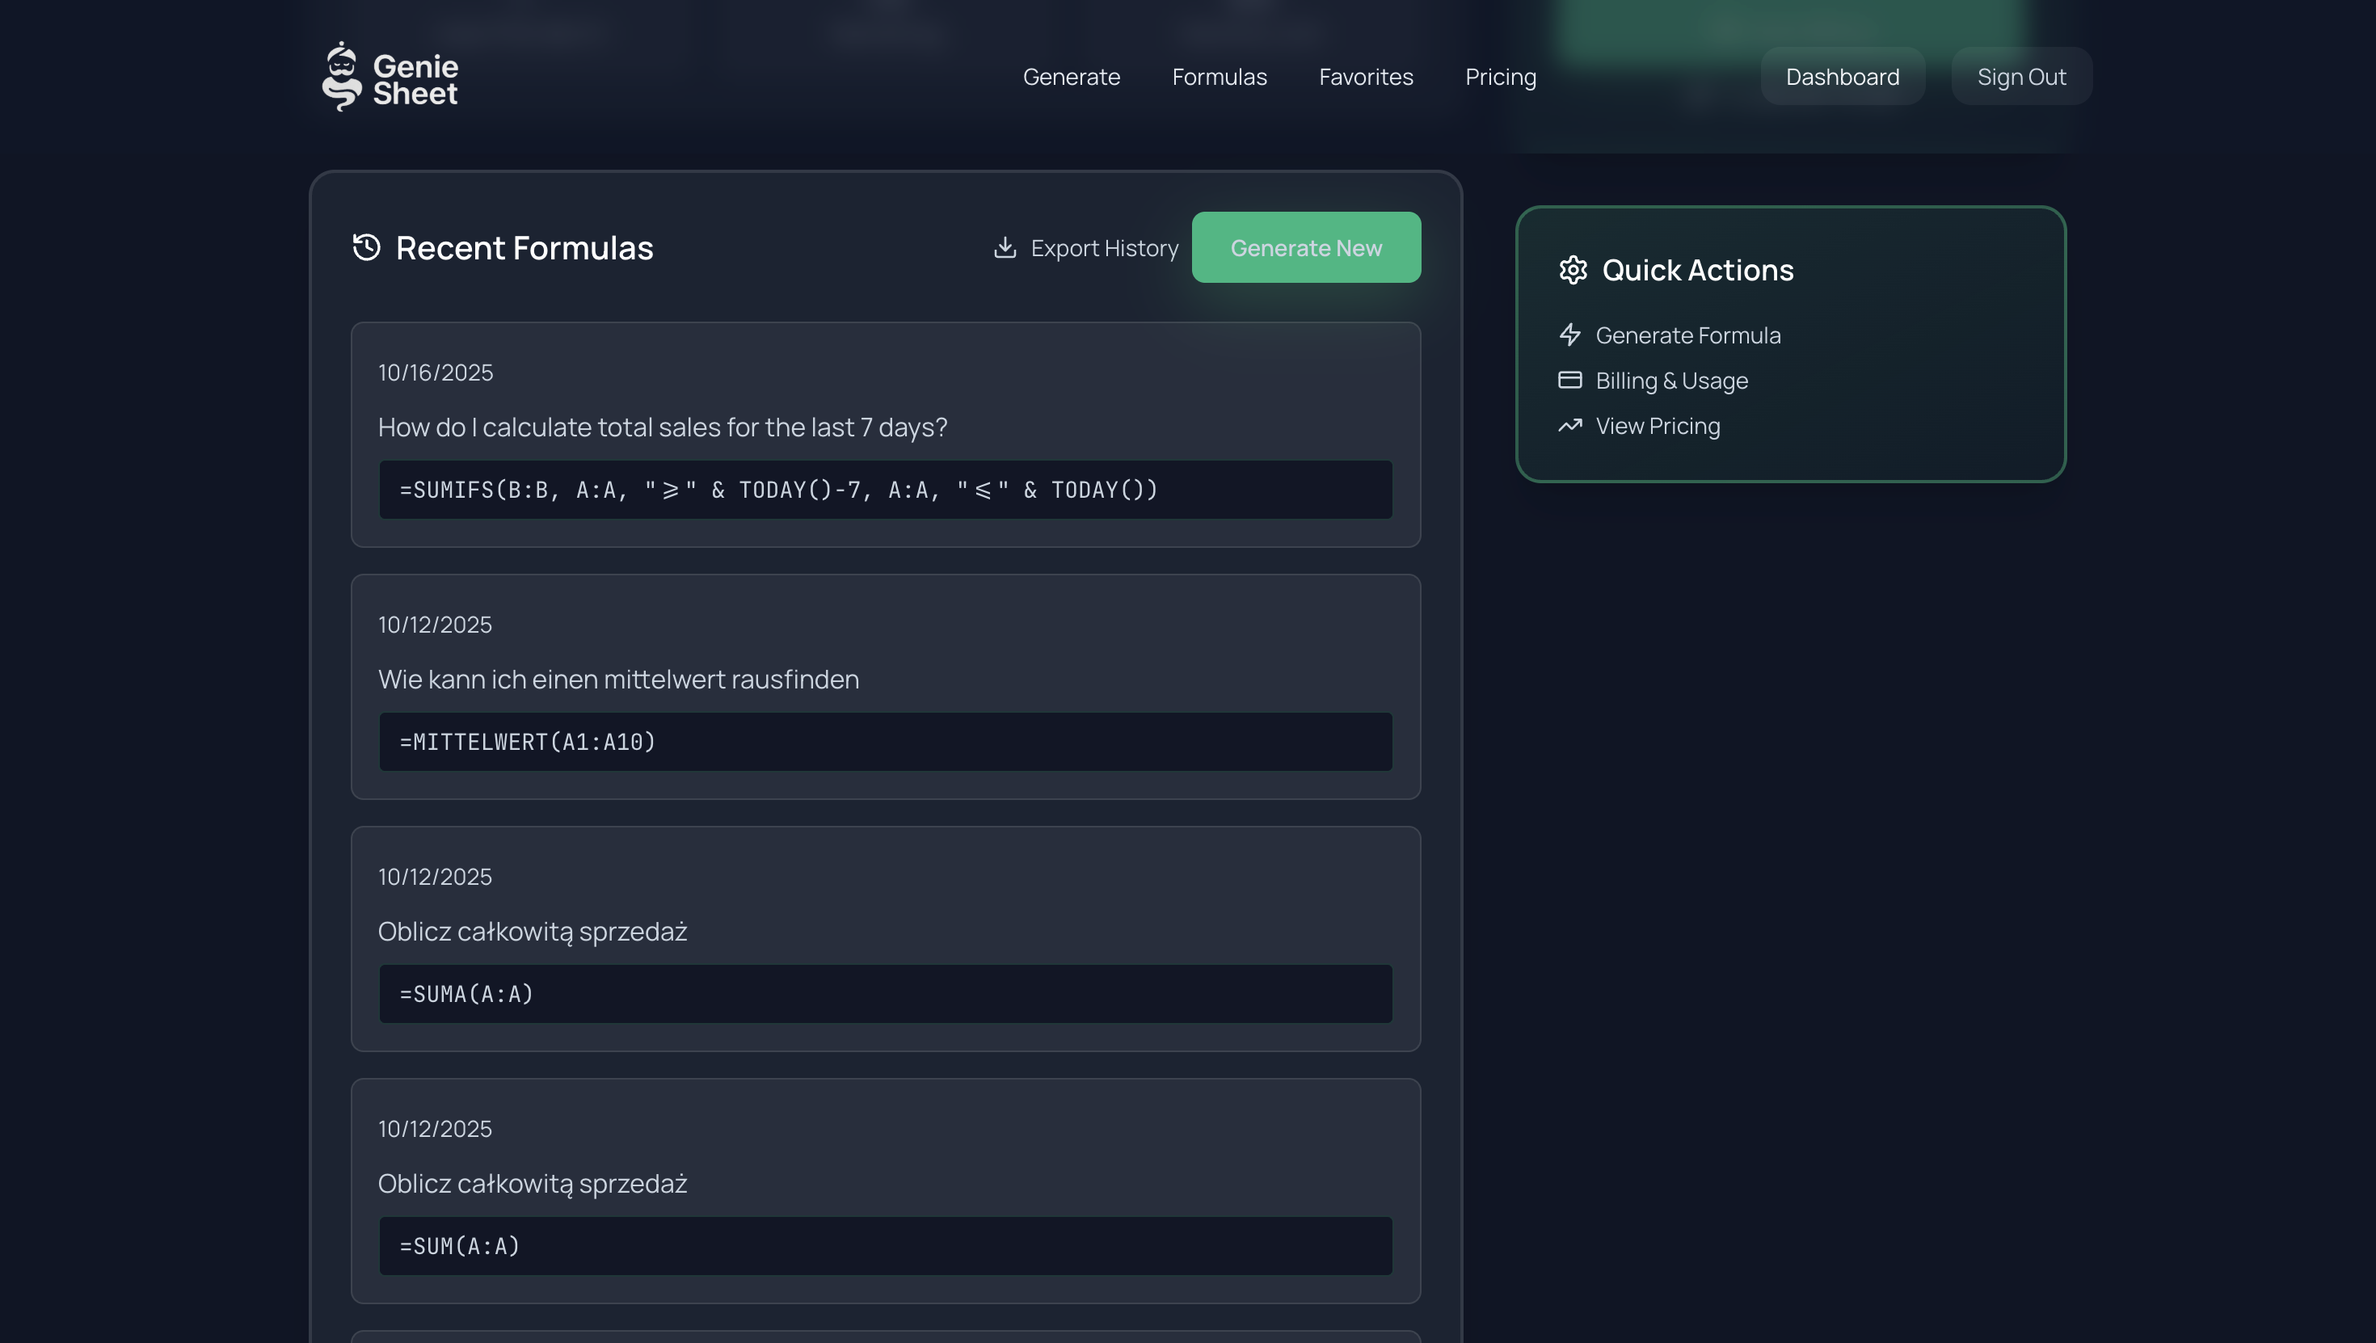Open the total sales last 7 days entry

point(662,427)
